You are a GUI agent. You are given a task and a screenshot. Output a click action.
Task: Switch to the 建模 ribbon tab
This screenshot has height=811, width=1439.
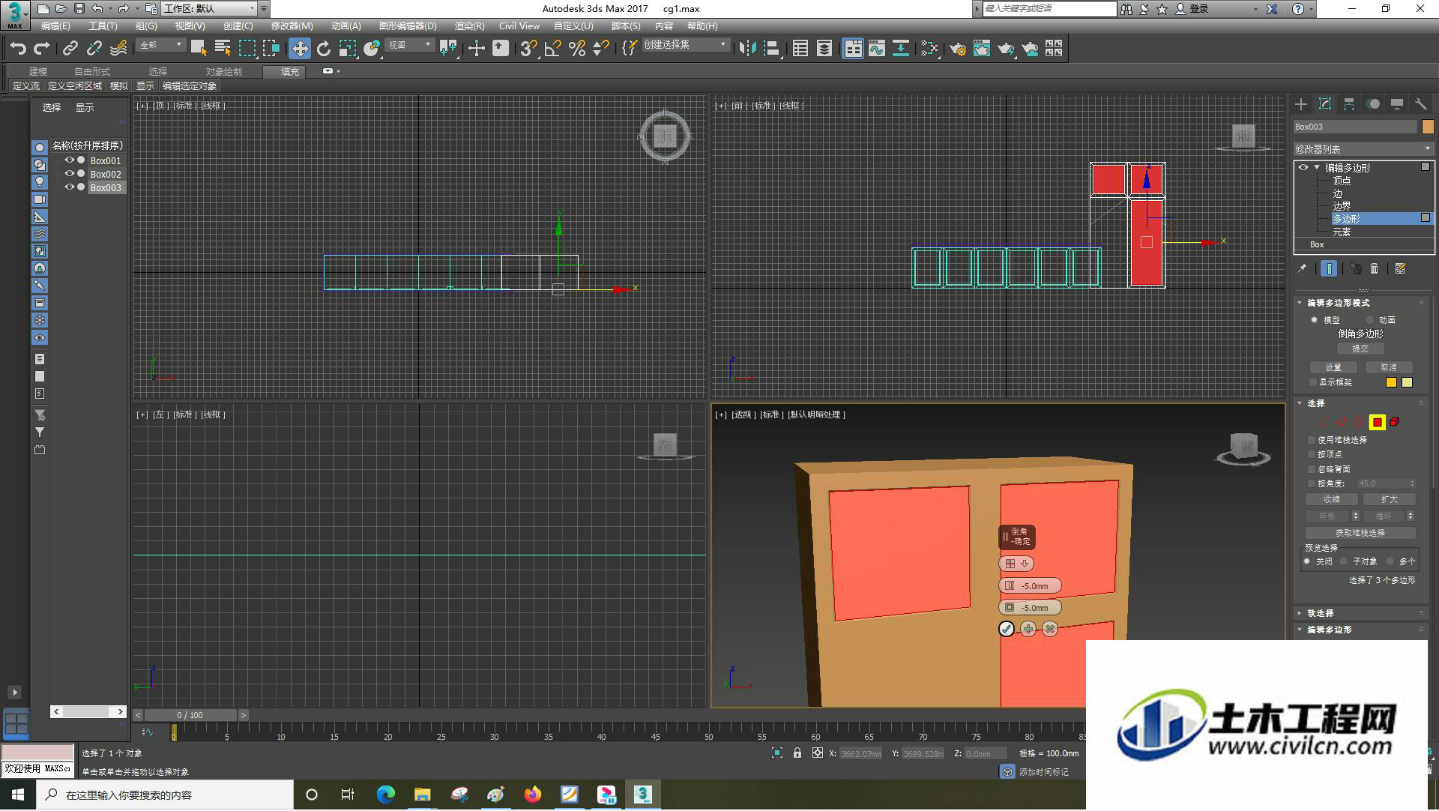click(38, 71)
